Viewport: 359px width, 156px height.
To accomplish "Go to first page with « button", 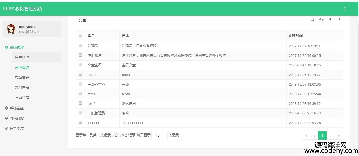I will [x=306, y=135].
